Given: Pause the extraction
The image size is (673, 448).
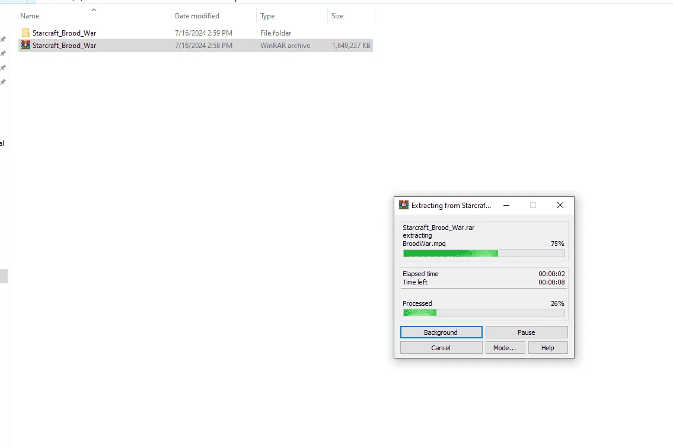Looking at the screenshot, I should pyautogui.click(x=526, y=332).
